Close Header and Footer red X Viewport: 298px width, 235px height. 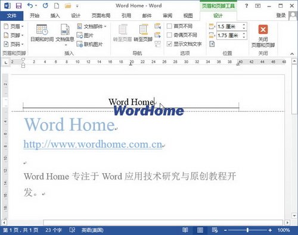click(x=263, y=36)
